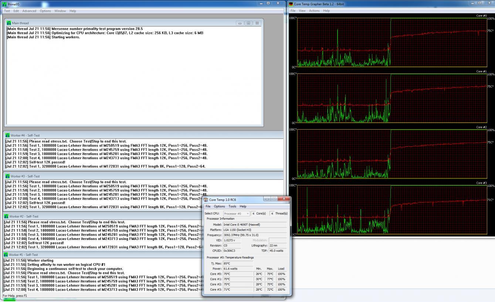Image resolution: width=495 pixels, height=302 pixels.
Task: Click the TDP value 45.0 watts
Action: click(278, 251)
